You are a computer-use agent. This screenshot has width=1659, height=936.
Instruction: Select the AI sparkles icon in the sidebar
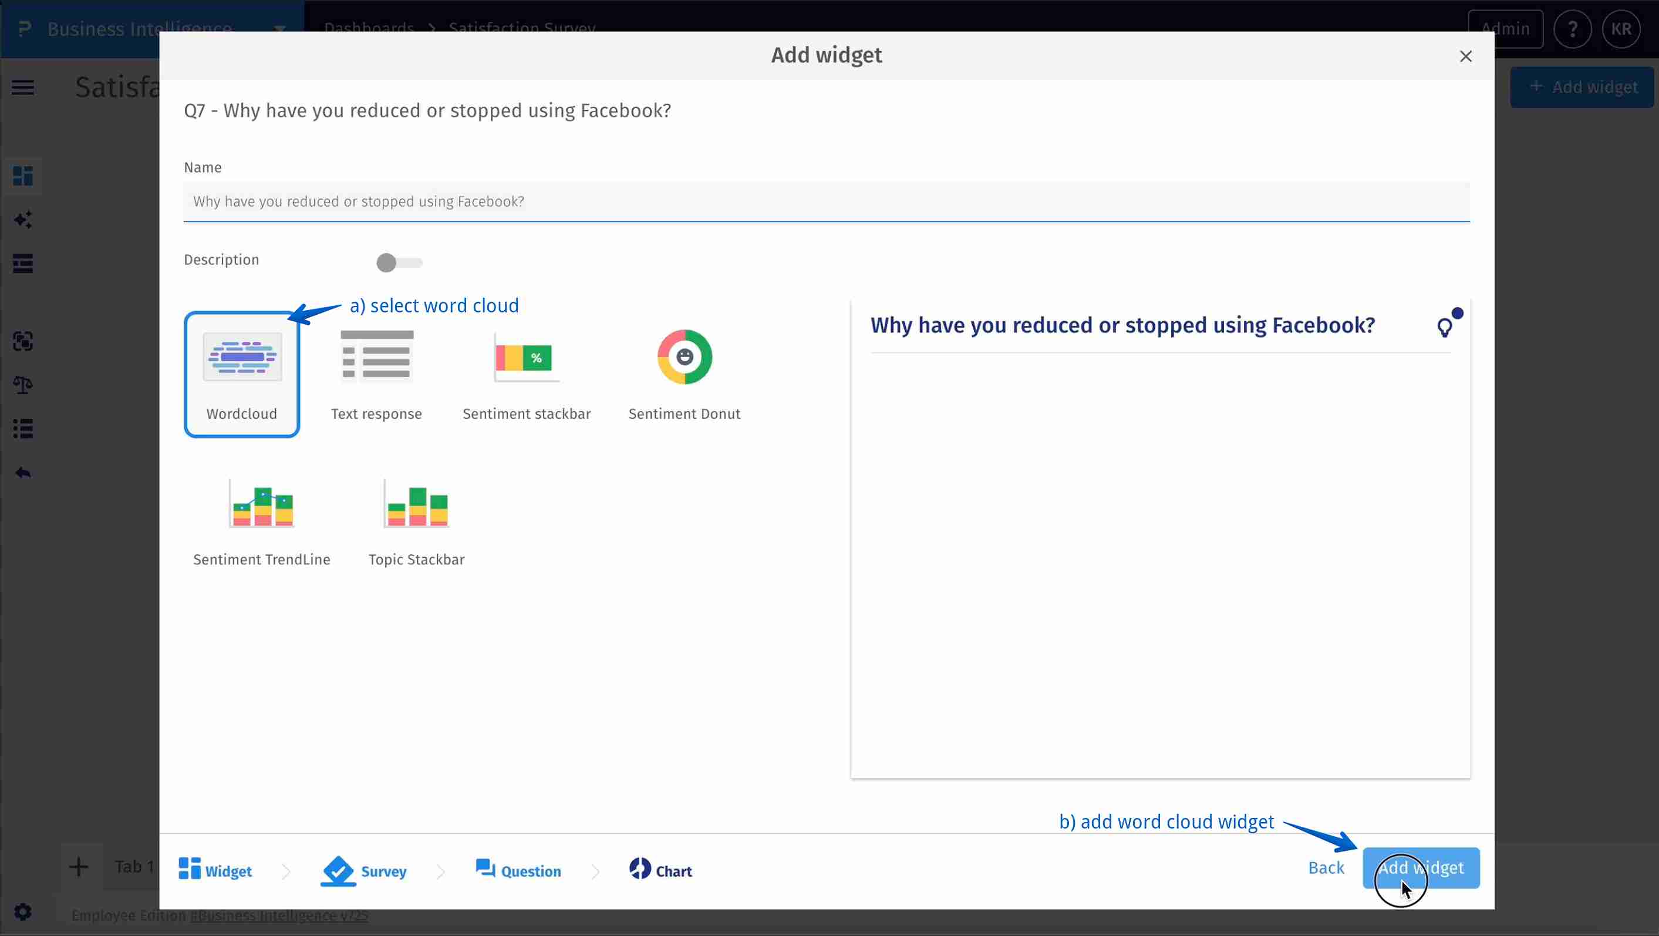(x=23, y=219)
